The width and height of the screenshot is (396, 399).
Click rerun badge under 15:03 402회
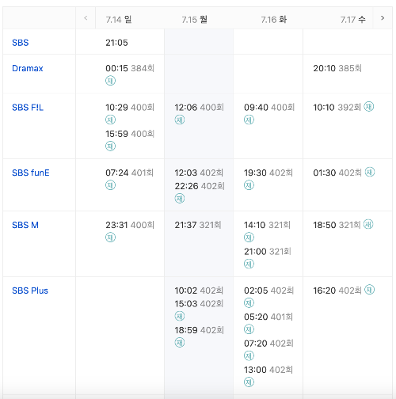[180, 316]
